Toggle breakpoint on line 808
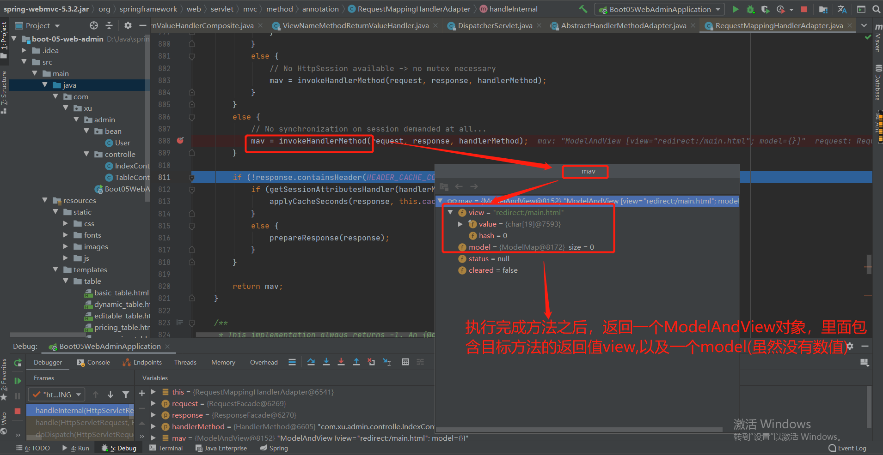 click(x=180, y=141)
